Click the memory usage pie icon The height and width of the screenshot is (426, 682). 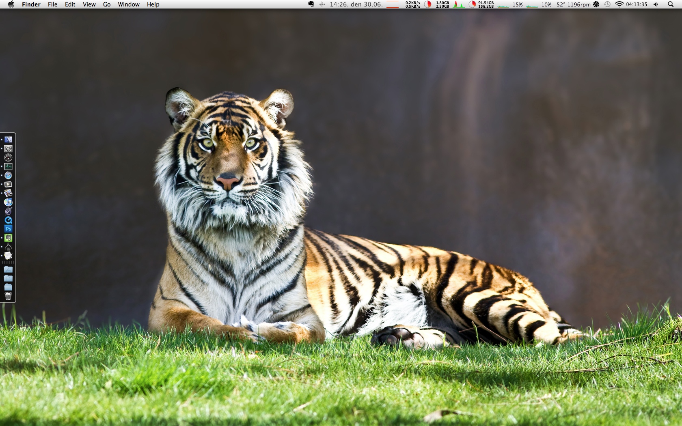pyautogui.click(x=428, y=4)
